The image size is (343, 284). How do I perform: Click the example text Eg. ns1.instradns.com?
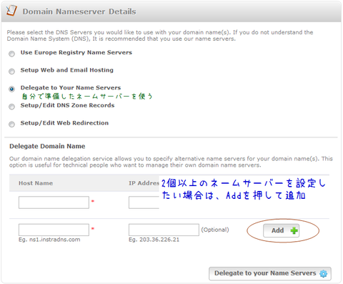coord(49,240)
